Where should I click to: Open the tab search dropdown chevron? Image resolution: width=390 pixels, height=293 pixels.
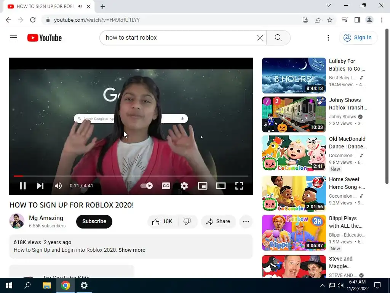pyautogui.click(x=329, y=5)
